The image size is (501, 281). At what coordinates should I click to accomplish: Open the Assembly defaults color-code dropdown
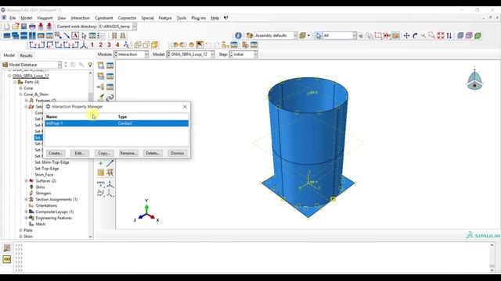[276, 36]
